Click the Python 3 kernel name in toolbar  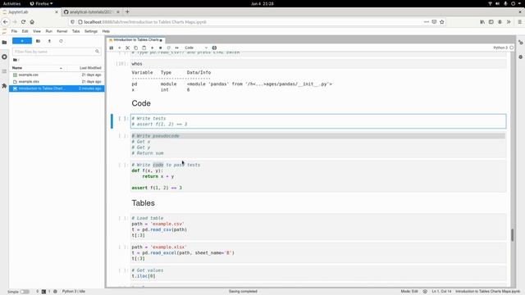500,48
